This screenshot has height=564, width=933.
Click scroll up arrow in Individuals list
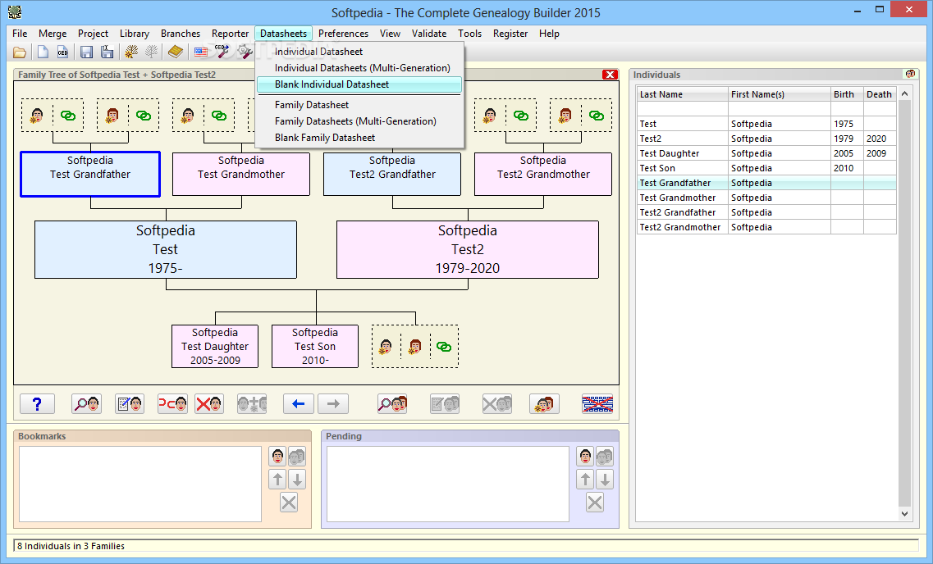click(904, 94)
